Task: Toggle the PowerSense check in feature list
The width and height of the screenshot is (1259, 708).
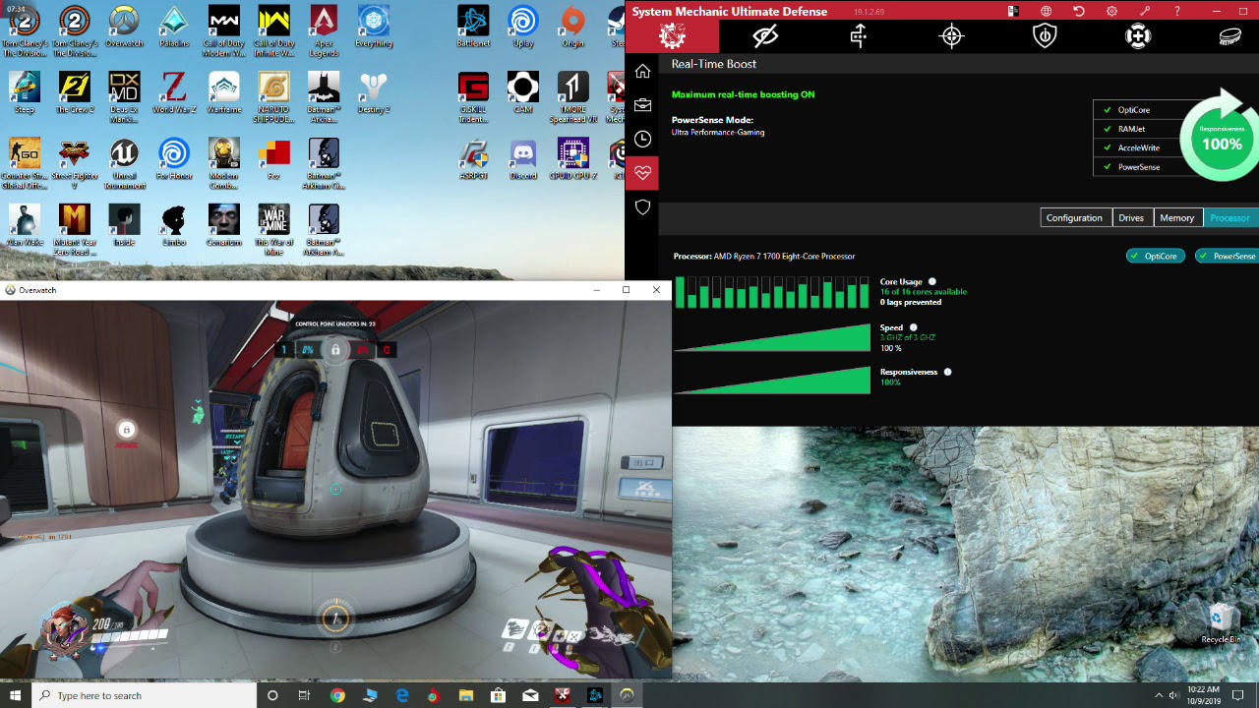Action: pos(1108,167)
